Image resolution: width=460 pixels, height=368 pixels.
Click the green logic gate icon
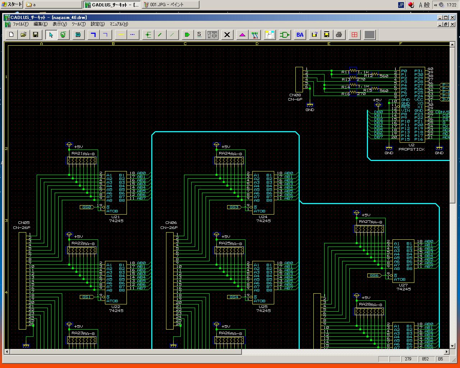[x=285, y=34]
